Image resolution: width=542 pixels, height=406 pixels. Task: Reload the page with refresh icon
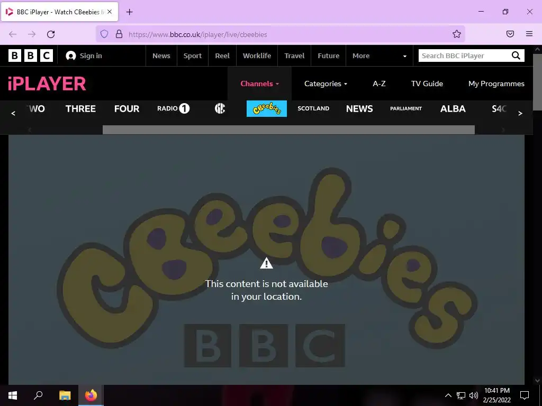point(51,34)
